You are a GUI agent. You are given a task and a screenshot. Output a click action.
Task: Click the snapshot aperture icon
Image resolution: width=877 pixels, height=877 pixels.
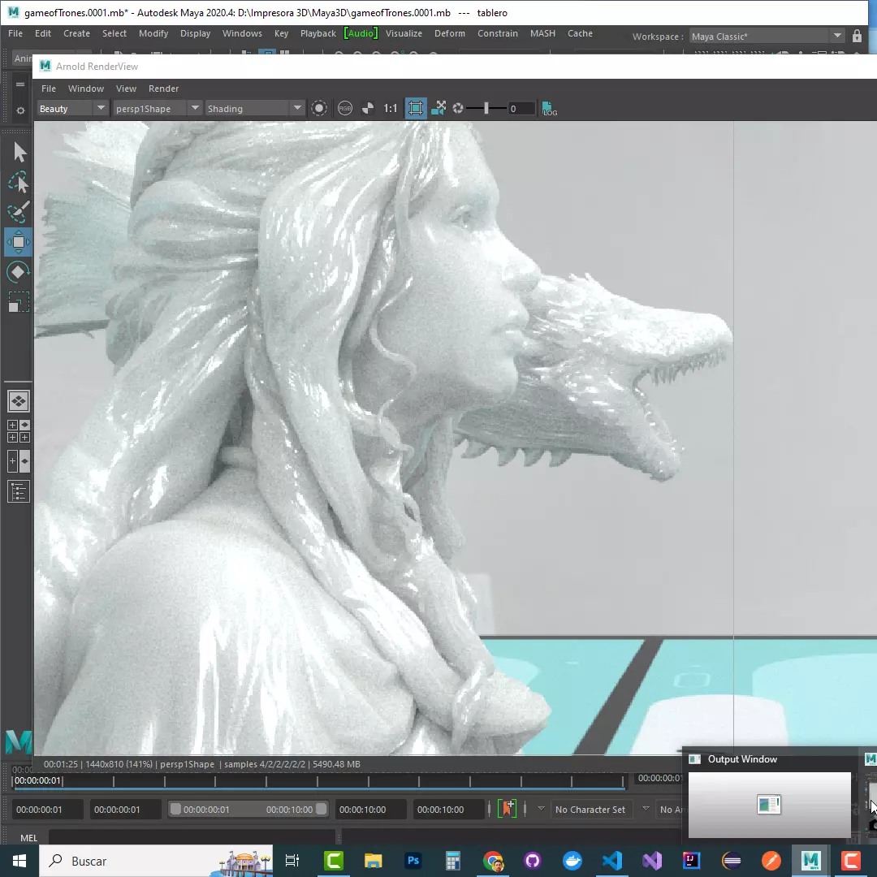(x=458, y=109)
